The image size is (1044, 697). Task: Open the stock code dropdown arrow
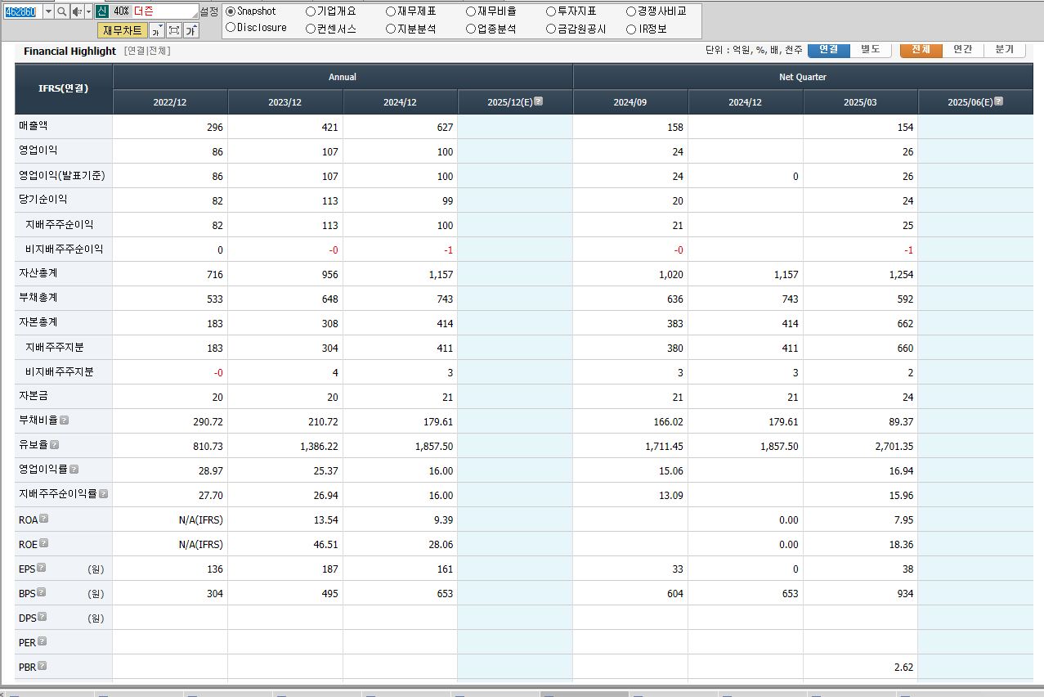point(48,11)
